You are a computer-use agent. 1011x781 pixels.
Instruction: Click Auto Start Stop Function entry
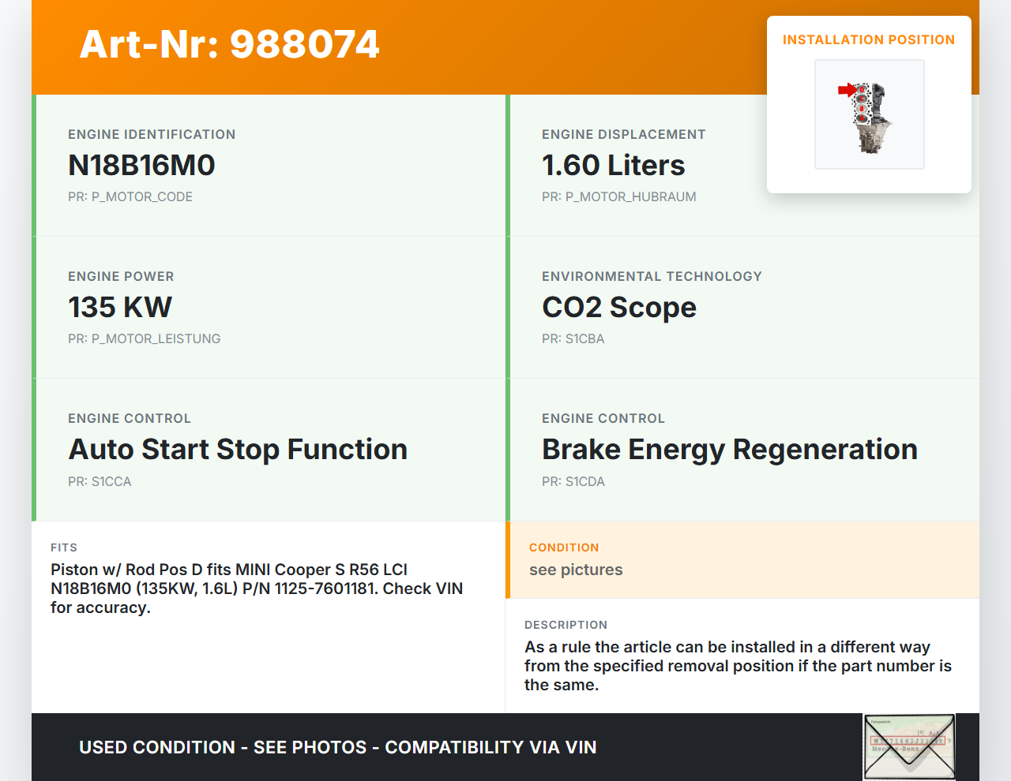tap(238, 450)
